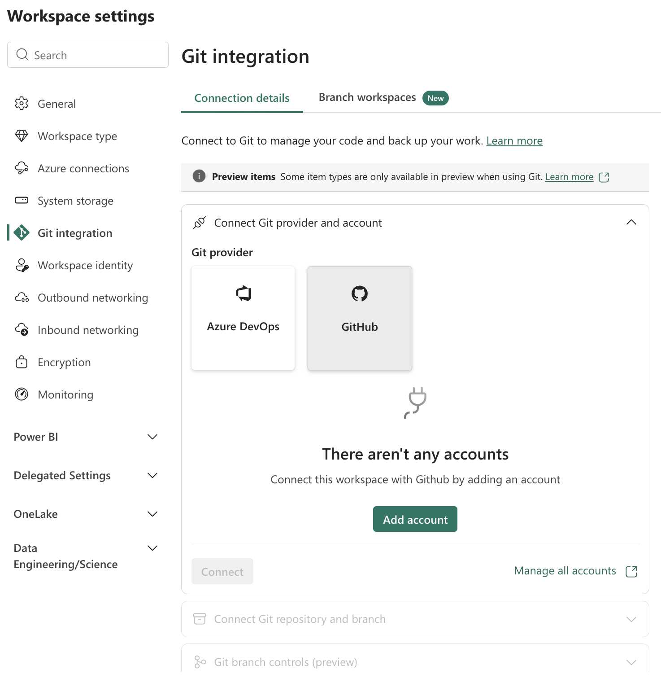Select GitHub as Git provider

pyautogui.click(x=360, y=318)
